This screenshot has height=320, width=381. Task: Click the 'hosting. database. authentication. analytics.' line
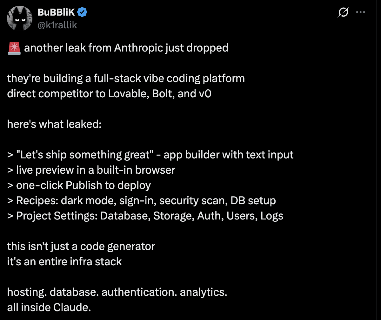(117, 292)
